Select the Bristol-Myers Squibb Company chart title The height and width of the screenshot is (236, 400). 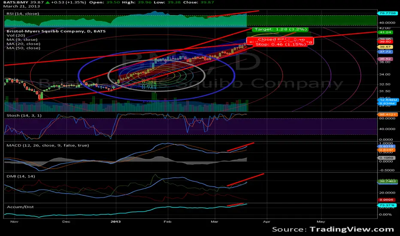pos(56,31)
